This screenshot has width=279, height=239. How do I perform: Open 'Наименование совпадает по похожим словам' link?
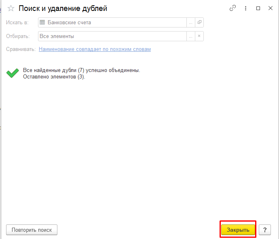point(95,49)
